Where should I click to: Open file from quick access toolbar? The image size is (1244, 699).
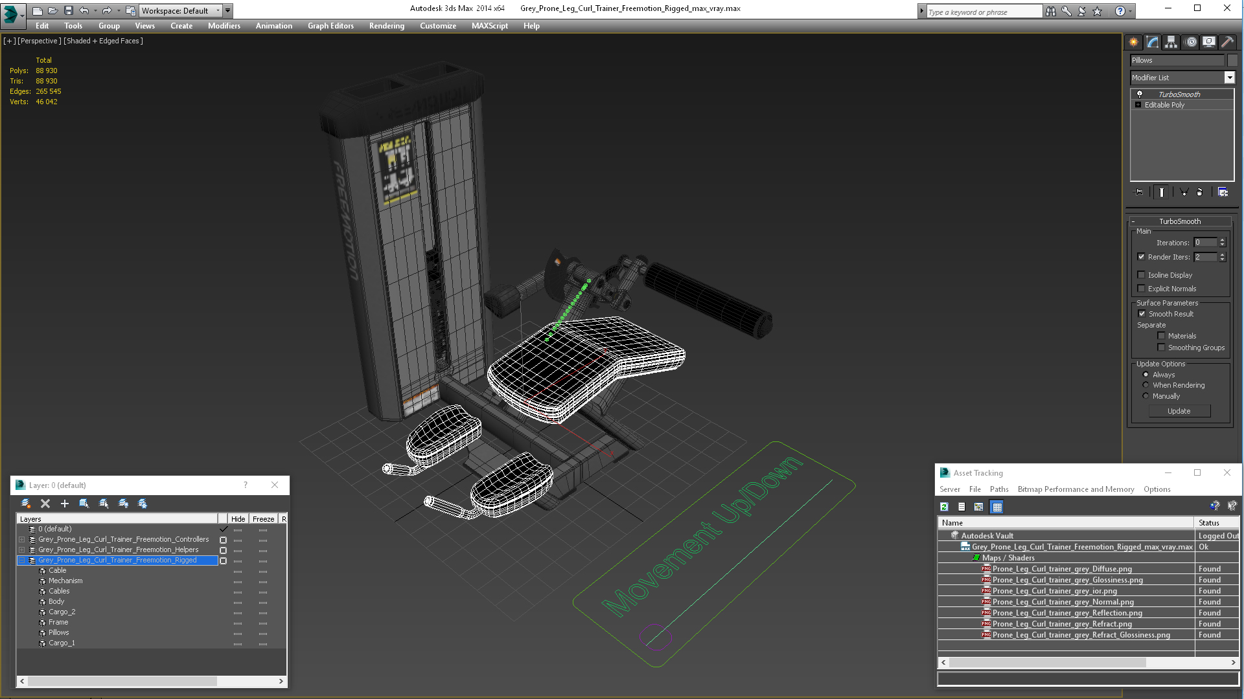coord(53,10)
